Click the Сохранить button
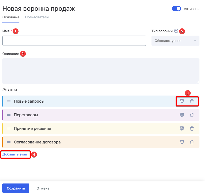Image resolution: width=206 pixels, height=195 pixels. tap(16, 188)
